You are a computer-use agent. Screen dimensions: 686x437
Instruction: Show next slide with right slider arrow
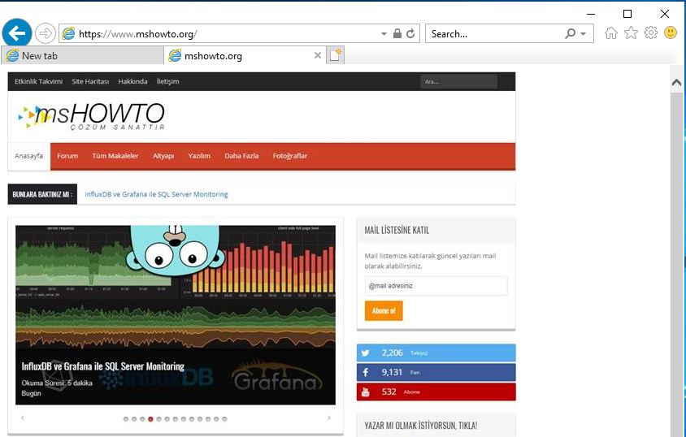(x=329, y=418)
